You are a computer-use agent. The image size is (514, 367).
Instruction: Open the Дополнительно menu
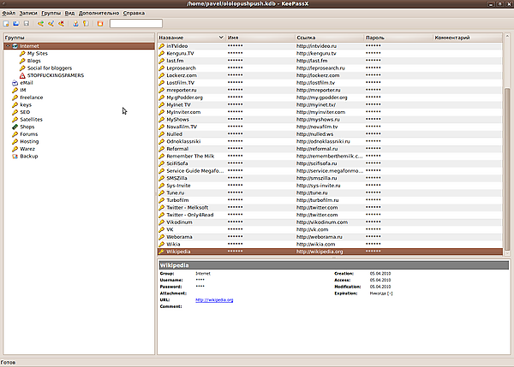point(99,15)
